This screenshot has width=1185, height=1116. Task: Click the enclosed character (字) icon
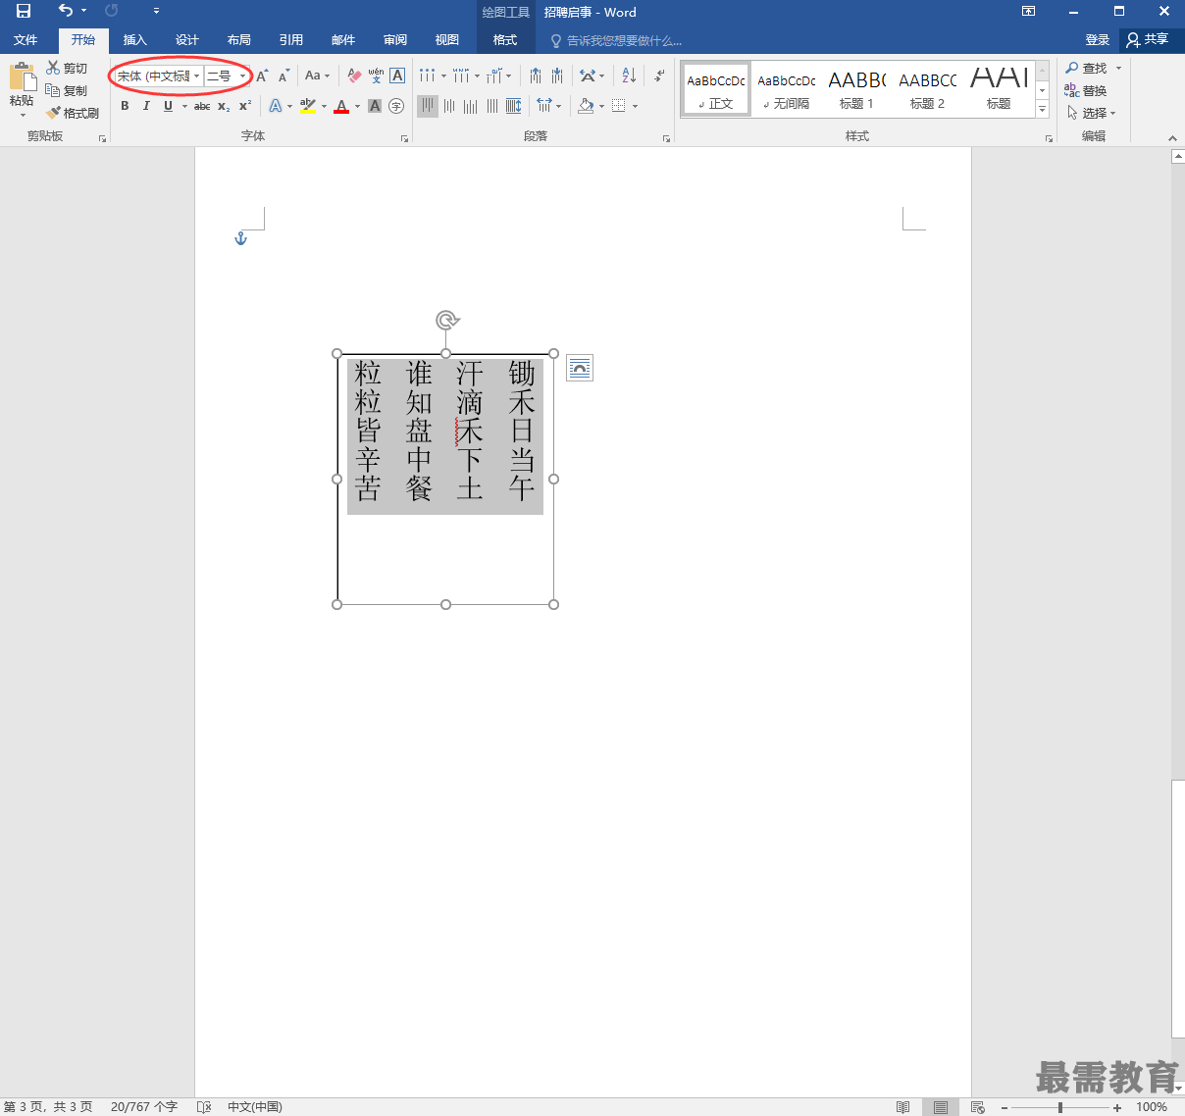point(396,106)
